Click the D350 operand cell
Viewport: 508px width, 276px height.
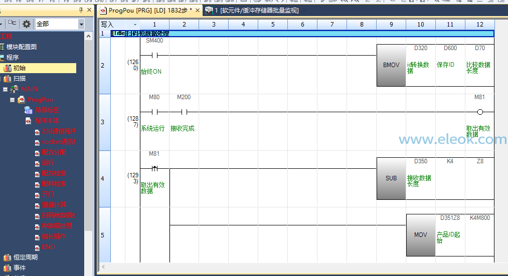point(421,178)
